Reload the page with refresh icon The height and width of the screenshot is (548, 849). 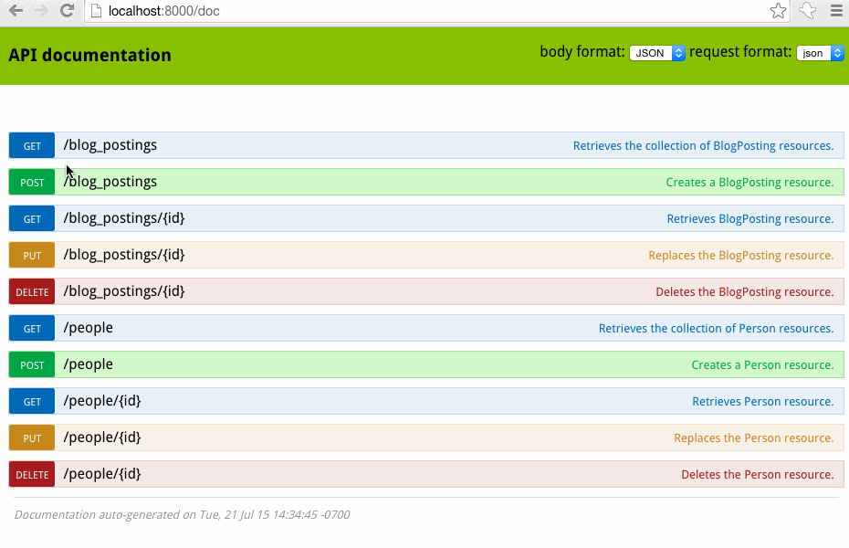tap(67, 10)
